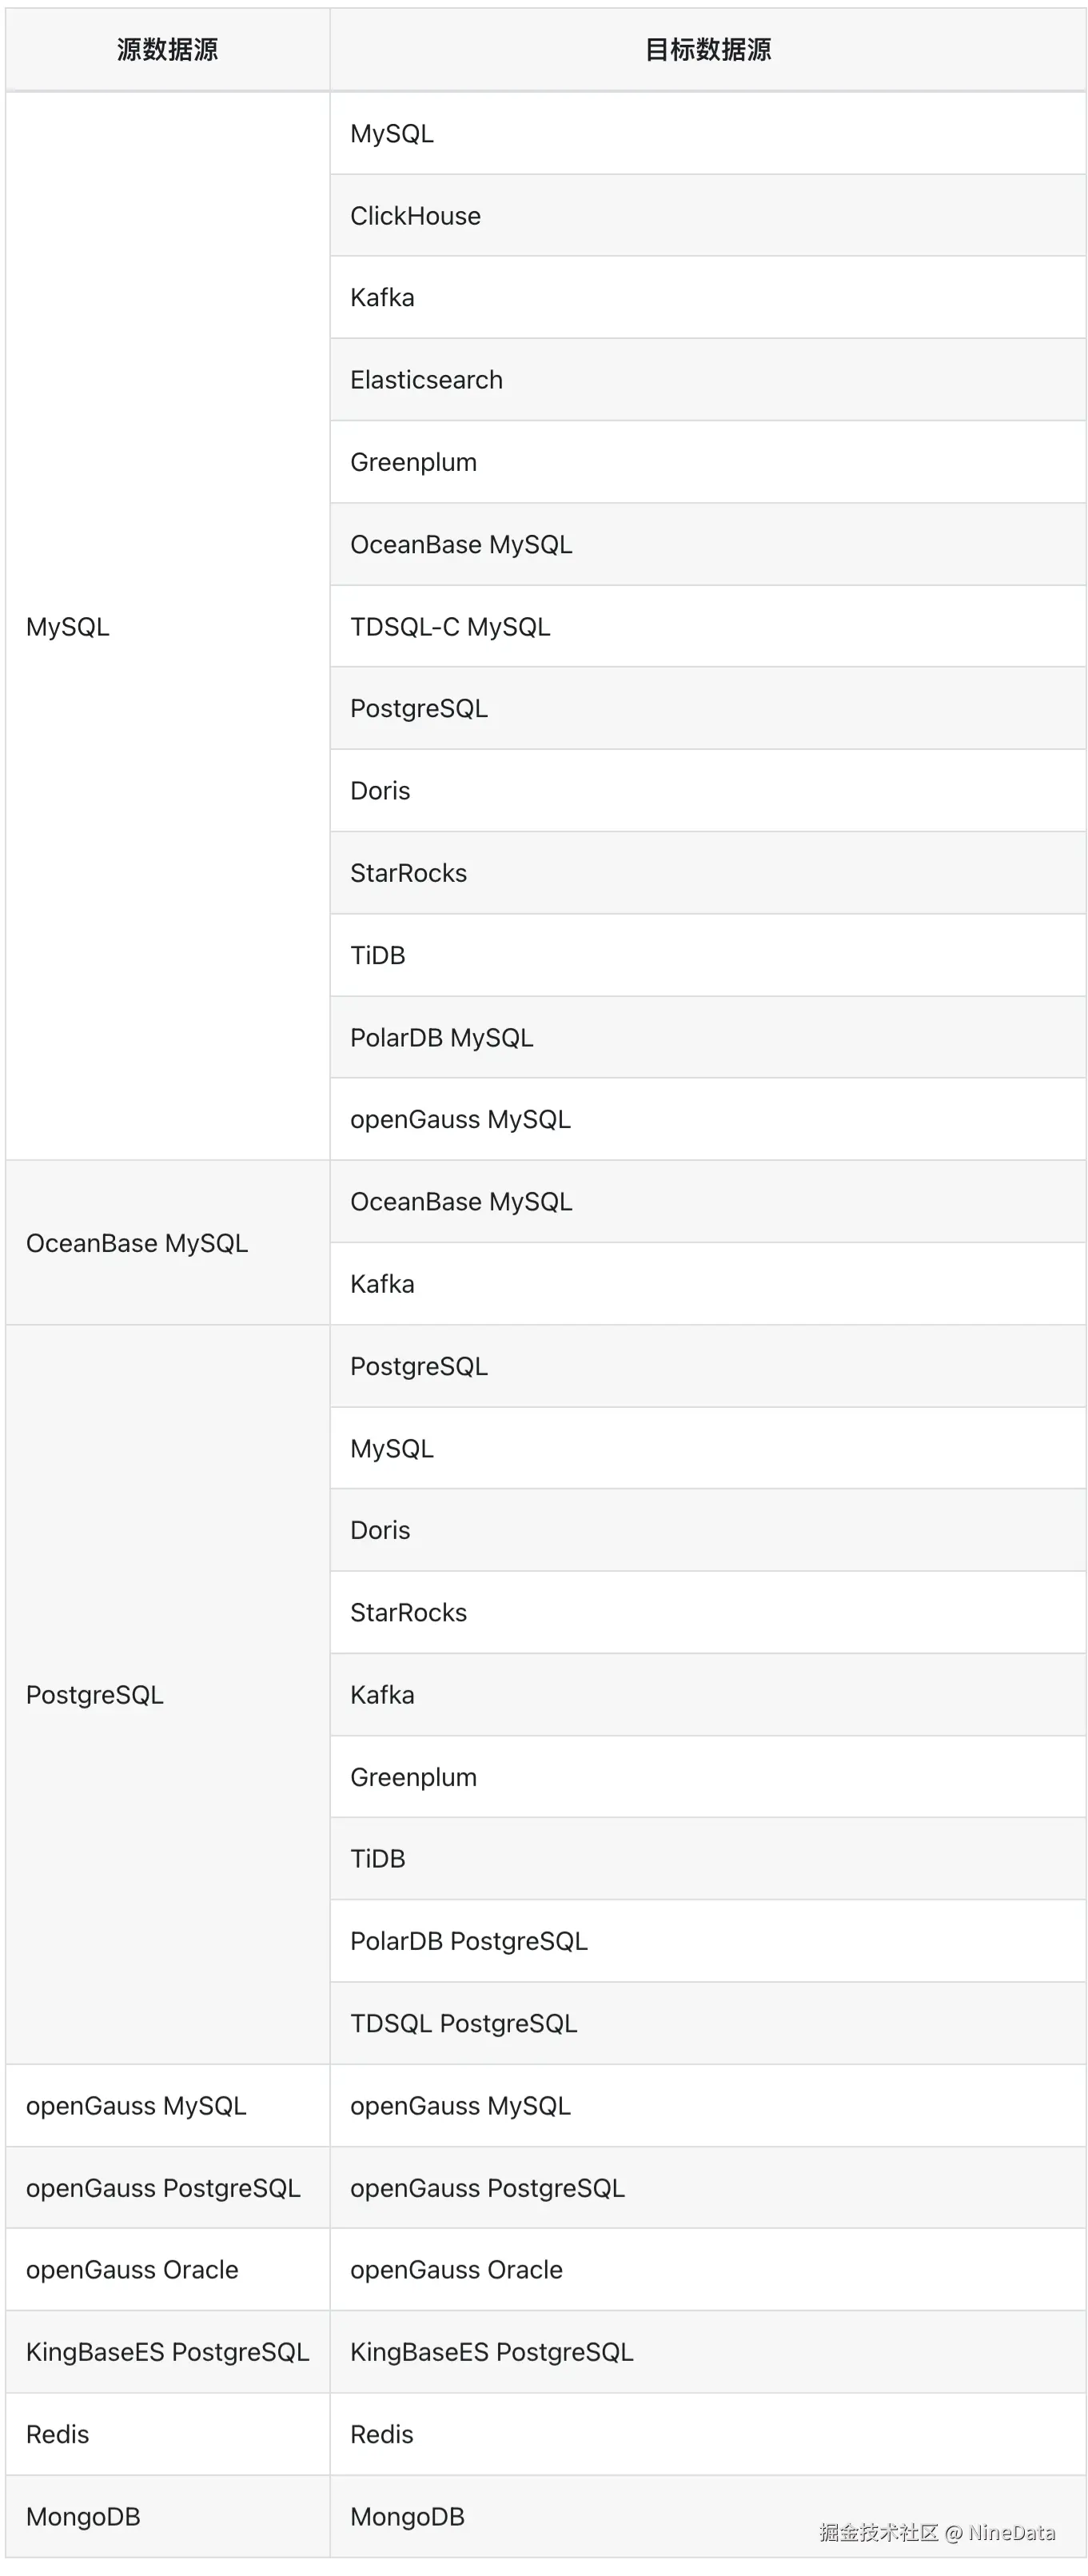1088x2576 pixels.
Task: Click the 目标数据源 column header
Action: (708, 50)
